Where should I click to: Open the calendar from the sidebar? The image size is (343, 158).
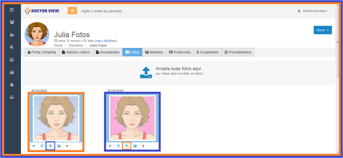(12, 10)
